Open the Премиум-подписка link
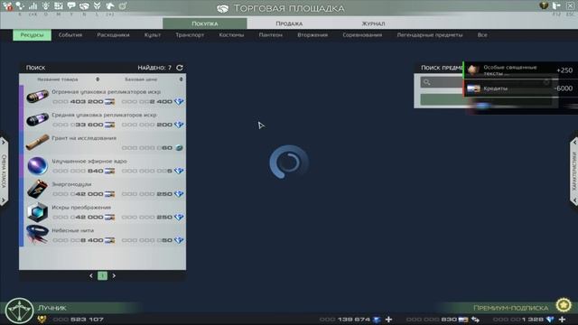The width and height of the screenshot is (578, 325). click(x=510, y=308)
